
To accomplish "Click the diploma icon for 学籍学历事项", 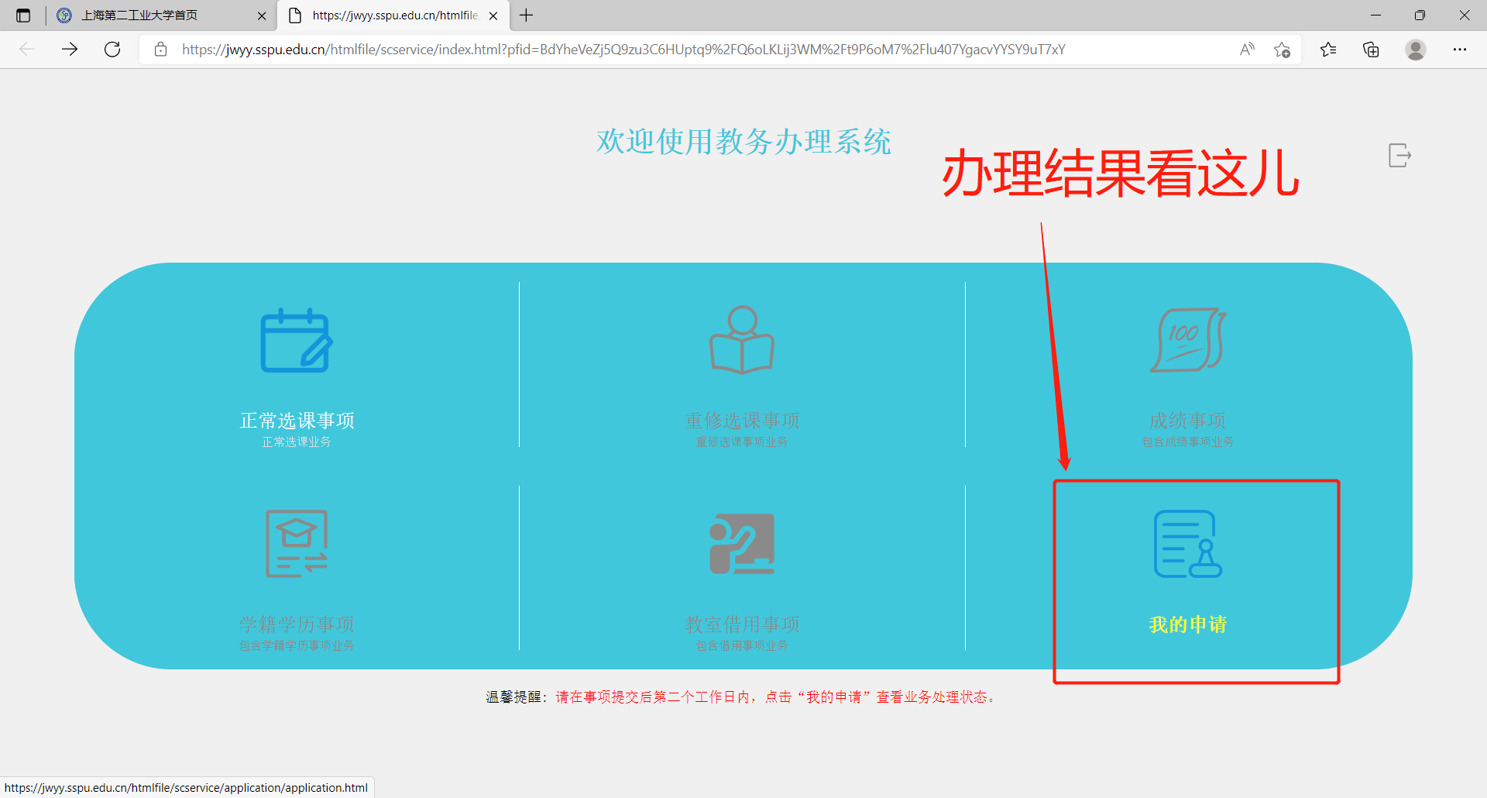I will [x=296, y=544].
